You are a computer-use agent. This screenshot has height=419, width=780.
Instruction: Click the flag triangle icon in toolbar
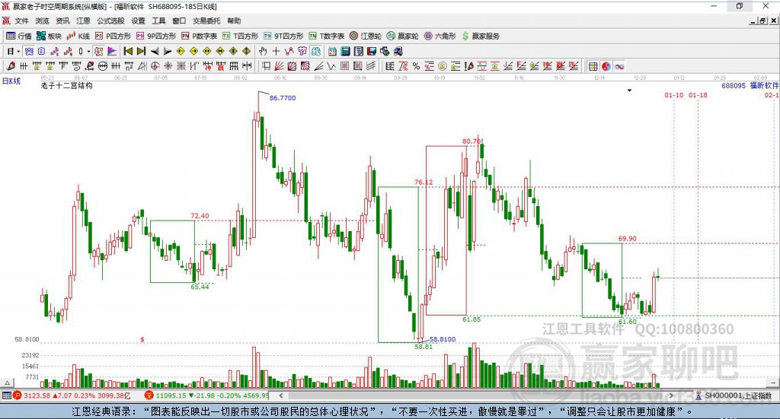pos(112,51)
